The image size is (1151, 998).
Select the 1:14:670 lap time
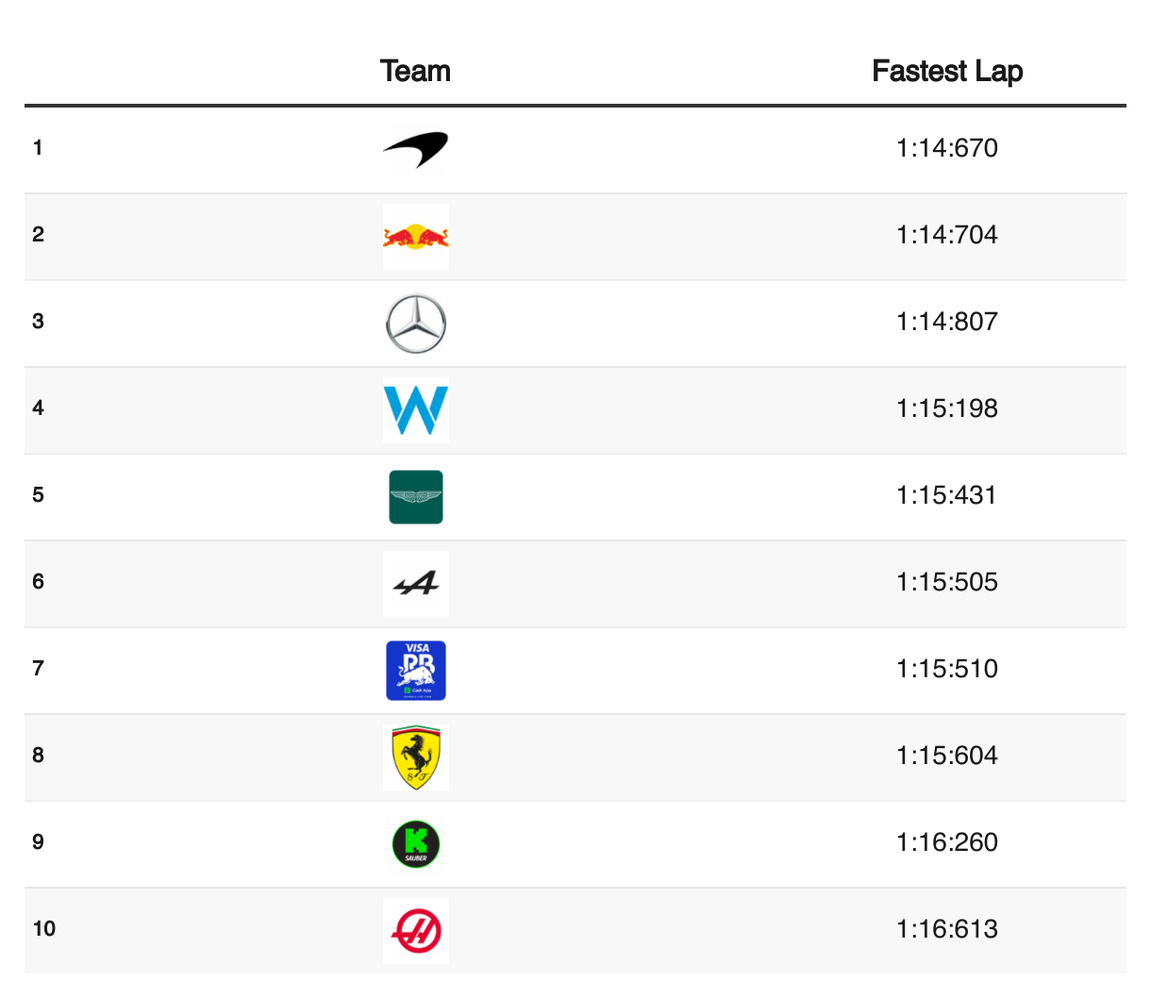coord(947,148)
